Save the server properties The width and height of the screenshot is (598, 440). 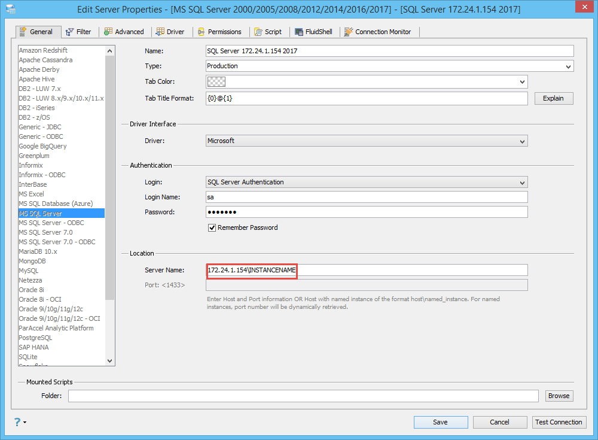[x=441, y=422]
